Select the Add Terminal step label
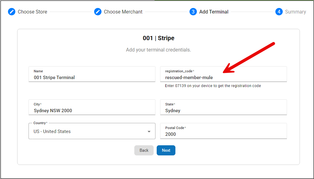 pos(214,12)
